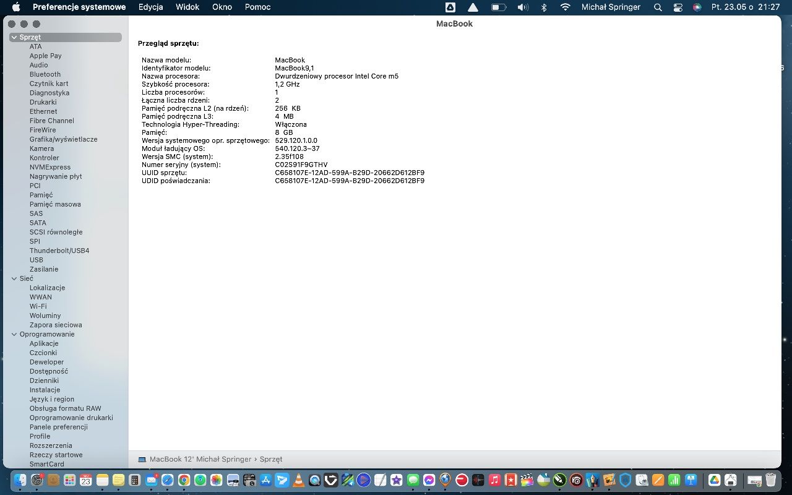
Task: Open the volume control in menu bar
Action: pos(523,7)
